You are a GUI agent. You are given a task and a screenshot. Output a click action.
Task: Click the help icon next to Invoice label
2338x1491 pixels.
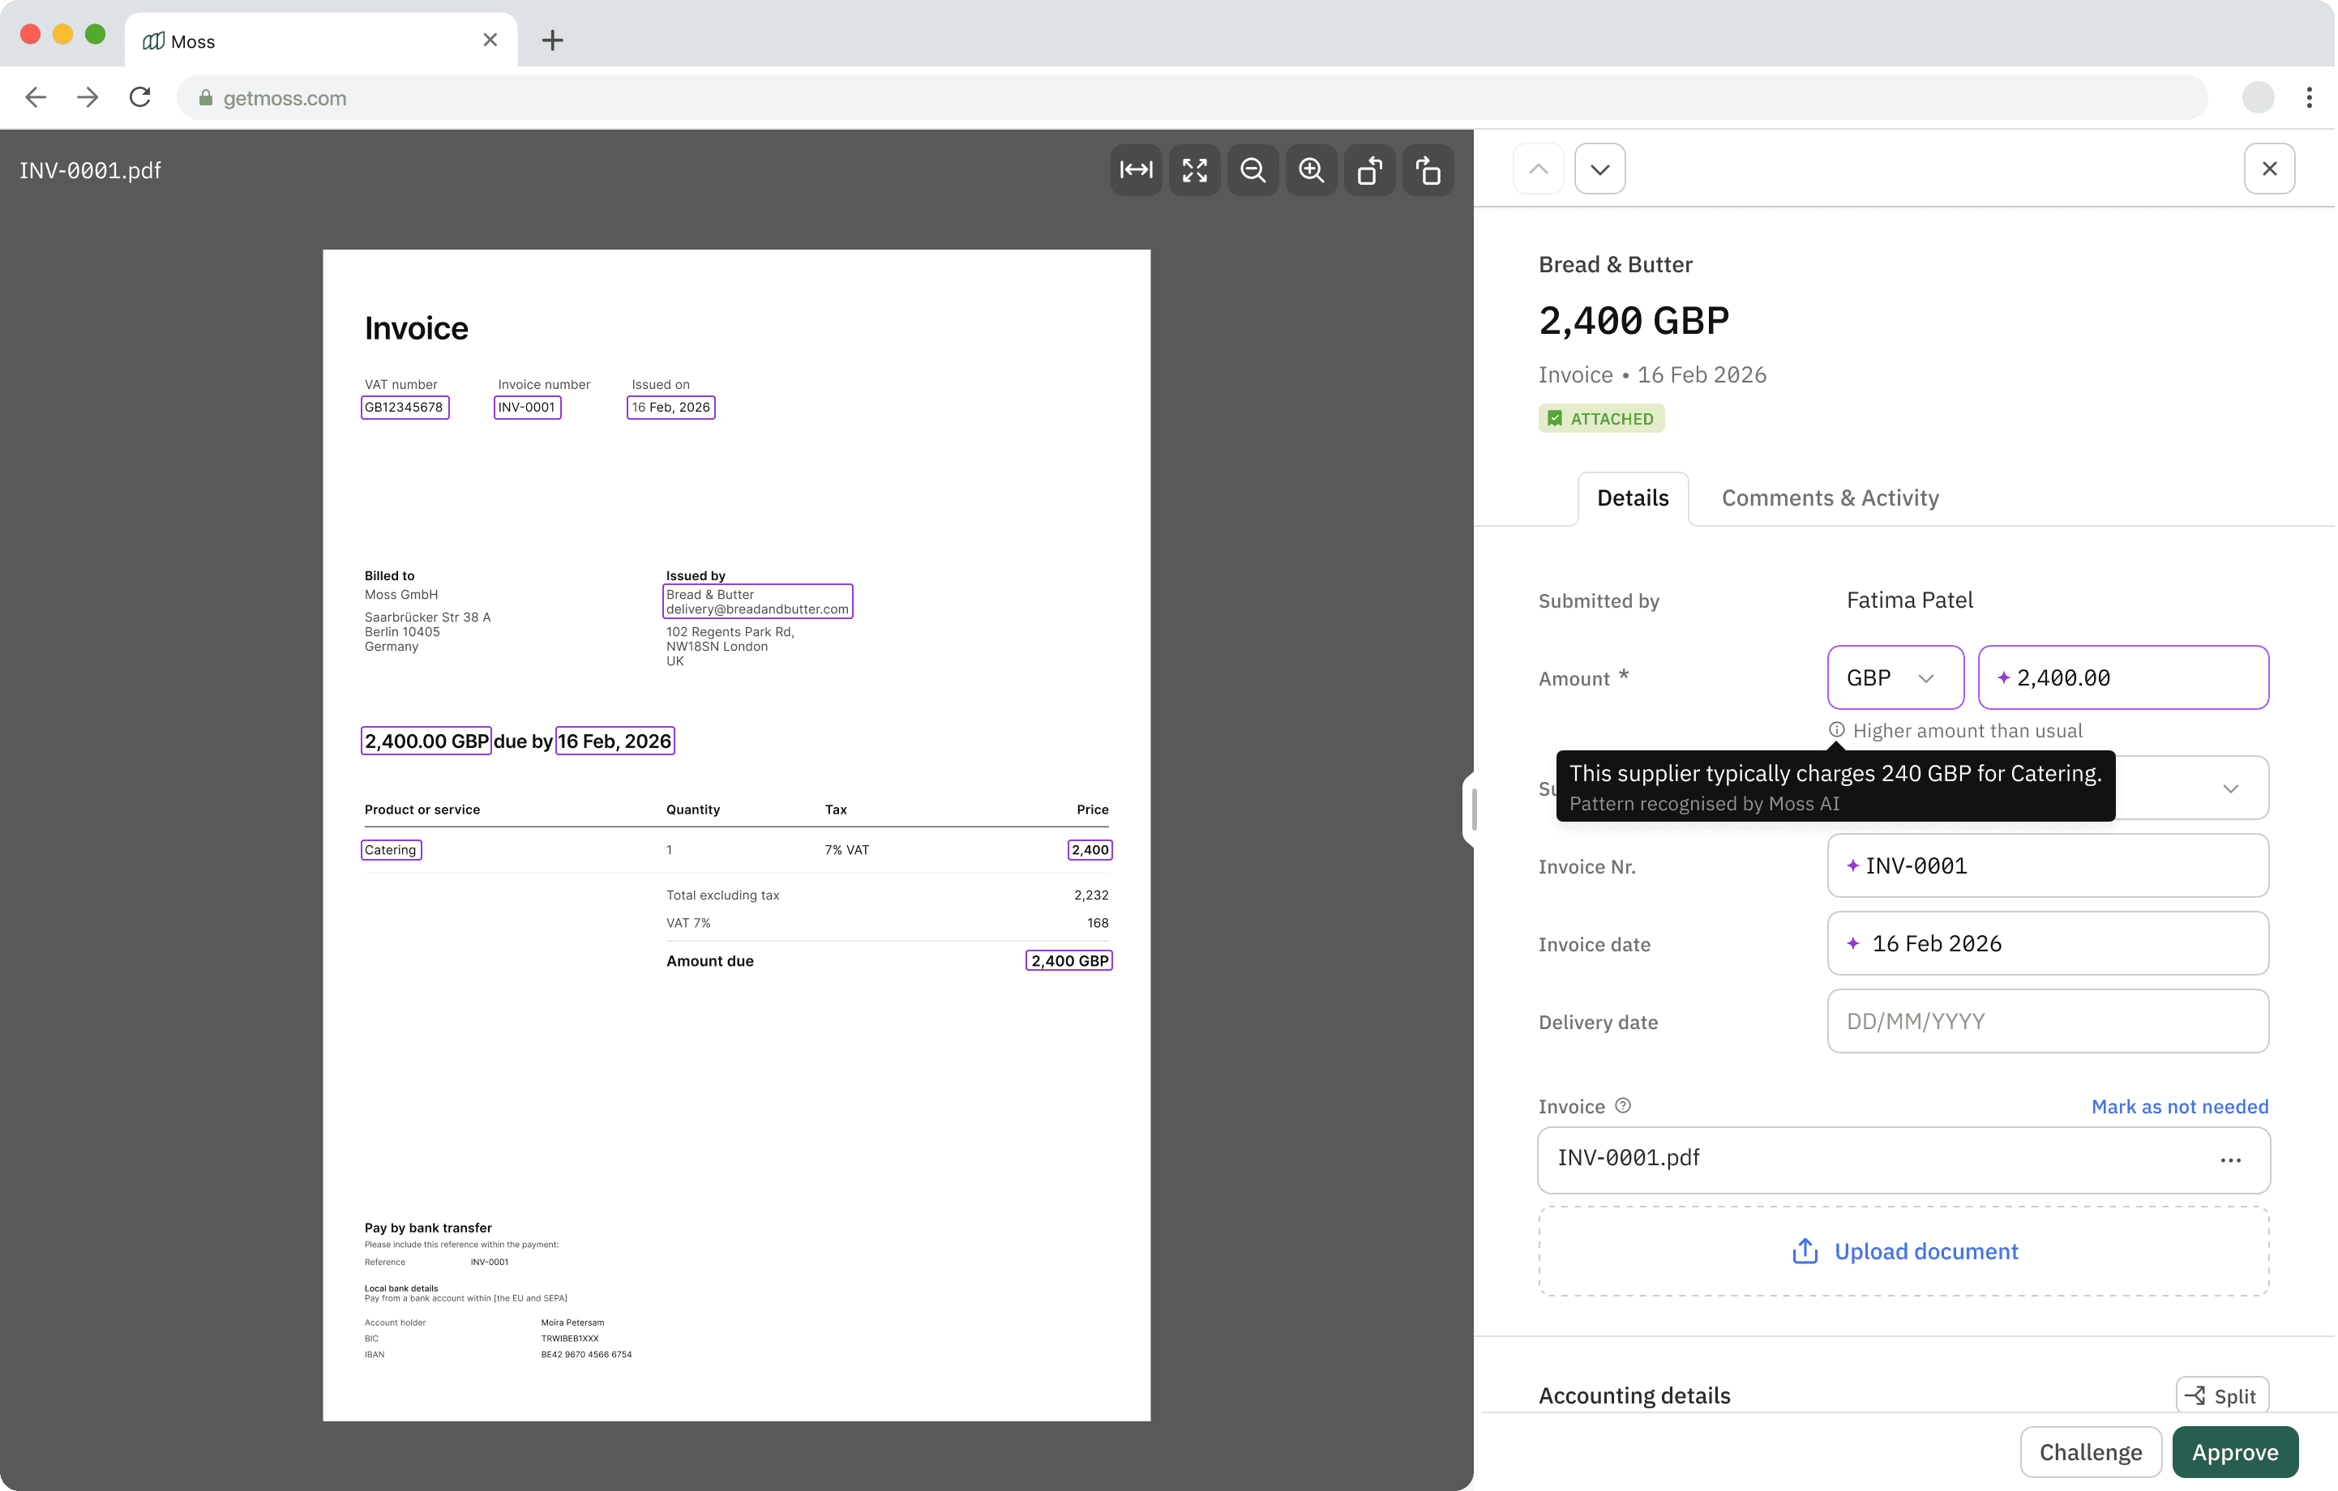(x=1622, y=1105)
